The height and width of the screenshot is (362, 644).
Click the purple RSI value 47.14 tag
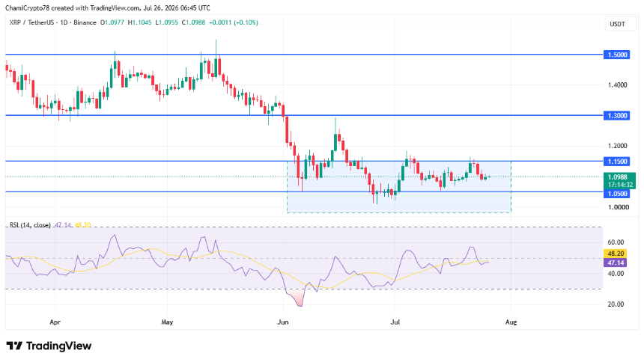[x=615, y=263]
